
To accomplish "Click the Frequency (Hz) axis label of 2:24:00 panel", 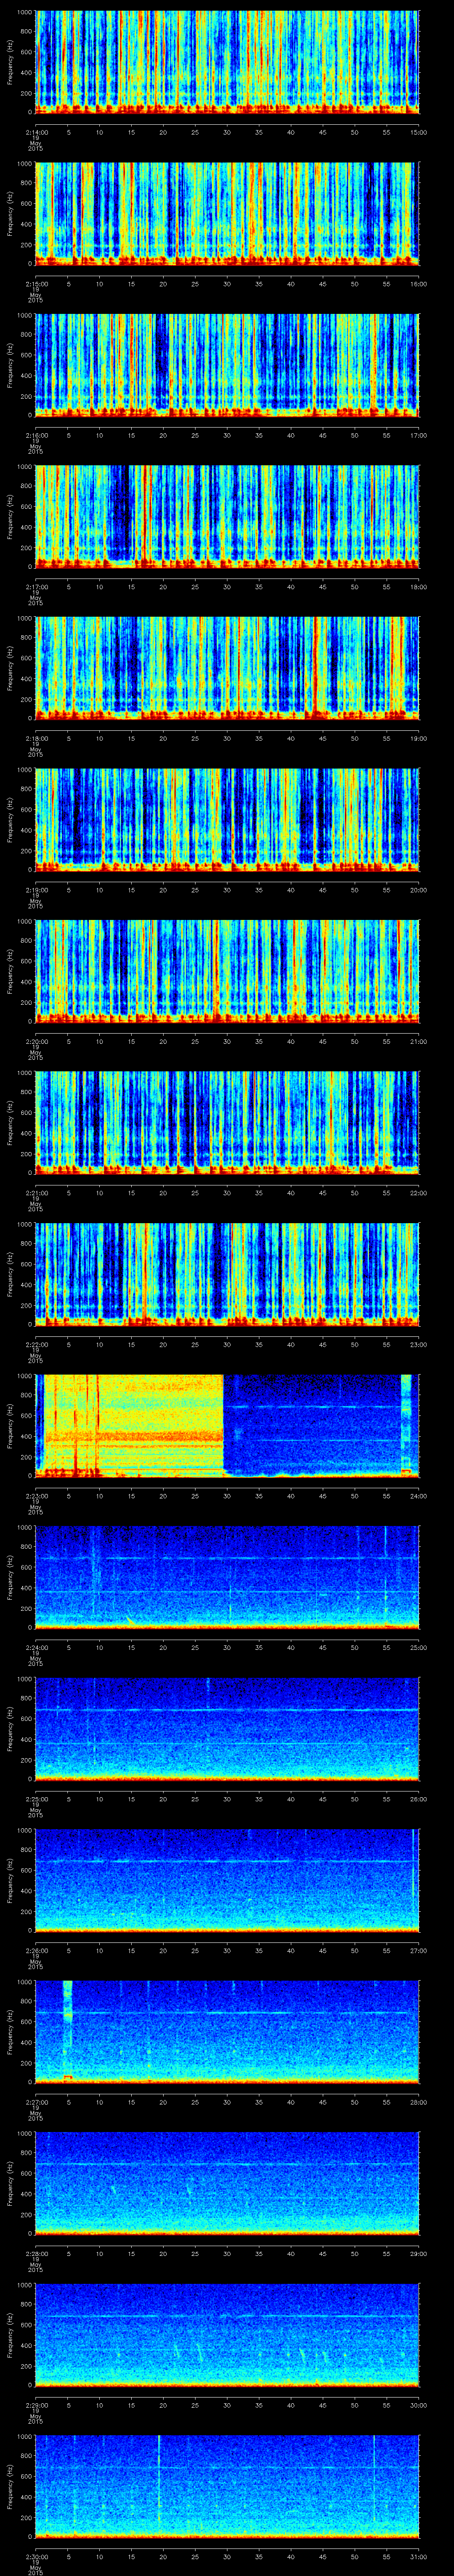I will 10,1577.
